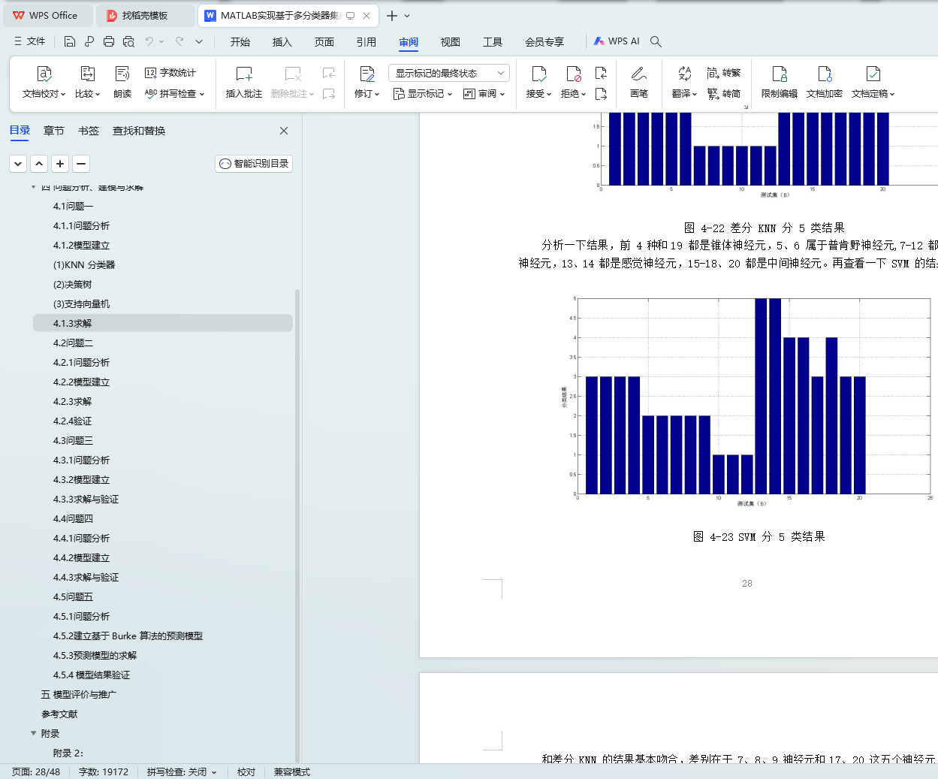Image resolution: width=938 pixels, height=779 pixels.
Task: Go to previous change icon
Action: pos(601,73)
